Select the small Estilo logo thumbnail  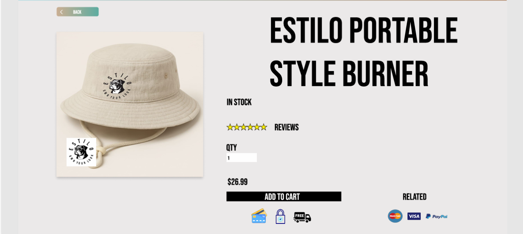click(81, 152)
